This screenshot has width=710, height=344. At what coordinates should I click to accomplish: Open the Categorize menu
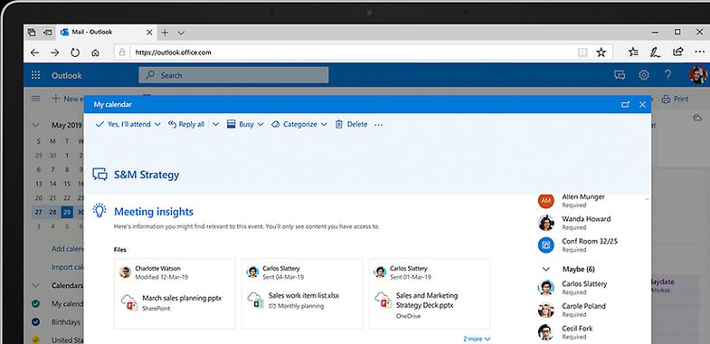tap(299, 124)
